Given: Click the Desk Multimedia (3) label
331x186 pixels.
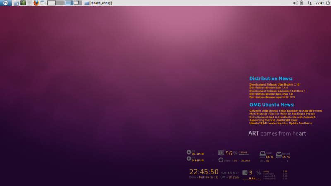Looking at the screenshot, I should pos(204,177).
